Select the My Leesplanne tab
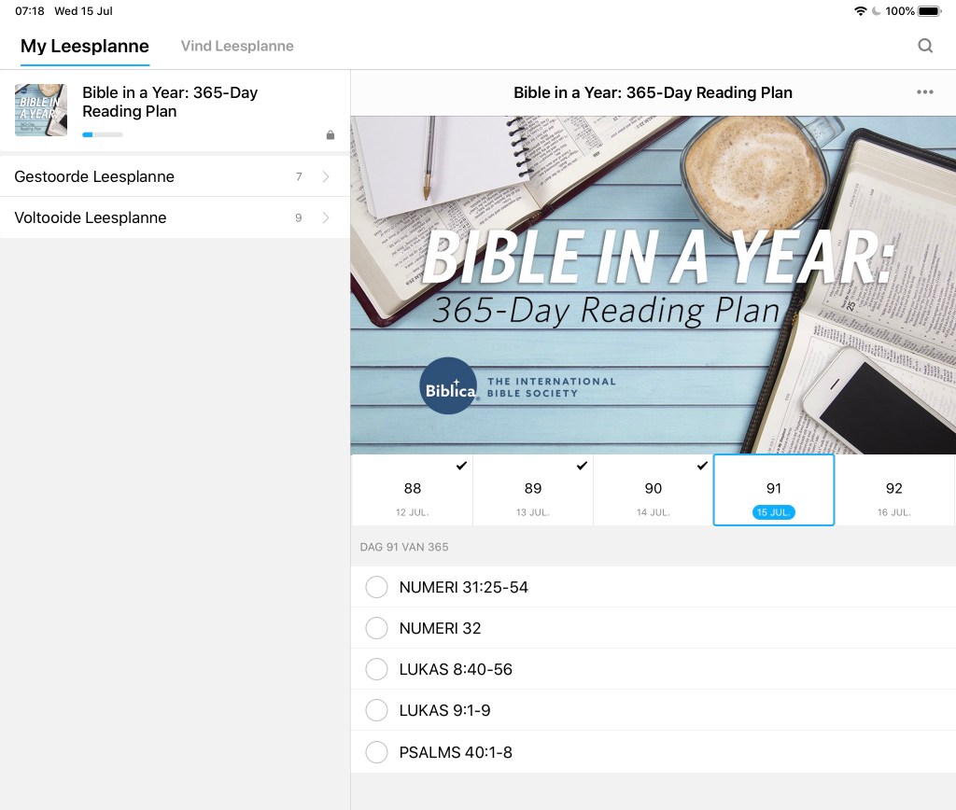Image resolution: width=956 pixels, height=810 pixels. [85, 46]
